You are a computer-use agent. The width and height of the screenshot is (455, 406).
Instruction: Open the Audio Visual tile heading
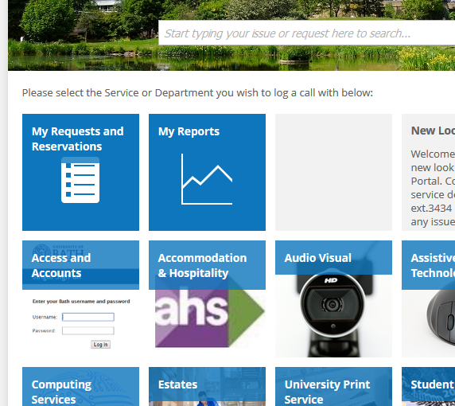tap(317, 258)
